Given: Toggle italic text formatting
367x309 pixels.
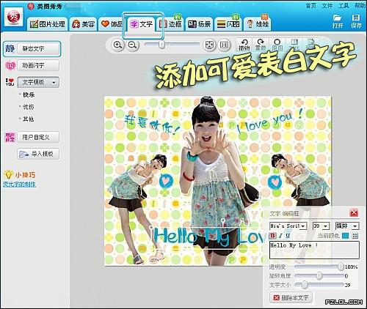Looking at the screenshot, I should pos(280,236).
